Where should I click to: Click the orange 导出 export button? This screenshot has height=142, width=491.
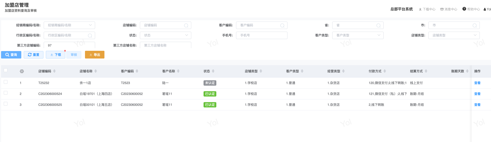coord(95,55)
